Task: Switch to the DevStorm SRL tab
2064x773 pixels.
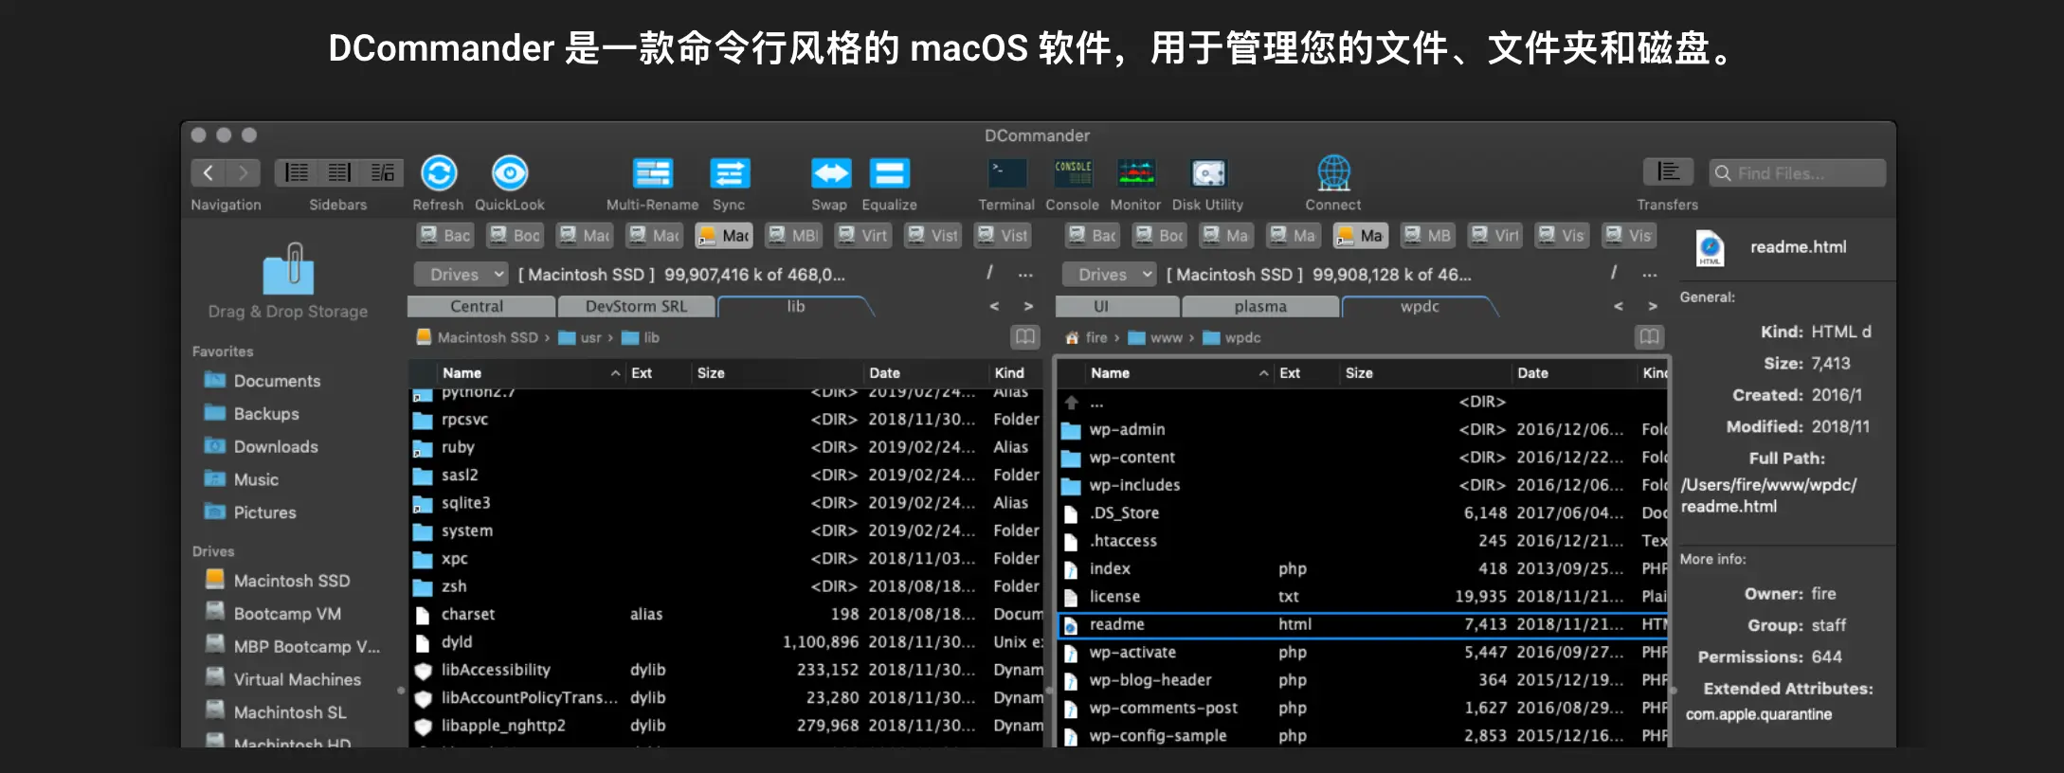Action: click(636, 307)
